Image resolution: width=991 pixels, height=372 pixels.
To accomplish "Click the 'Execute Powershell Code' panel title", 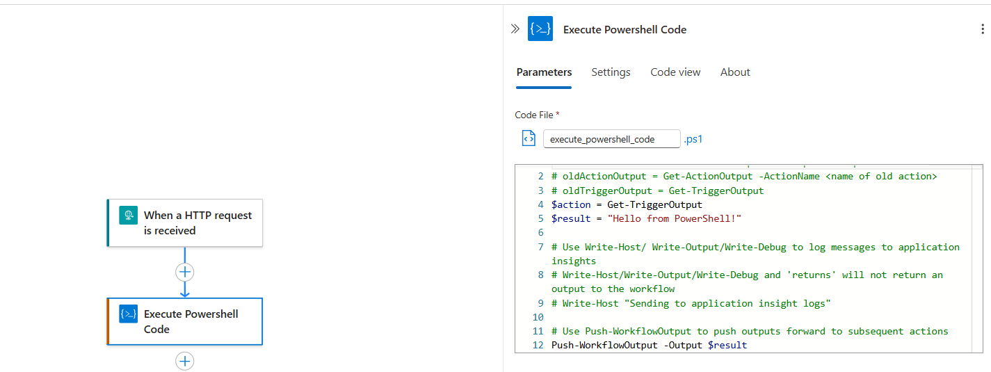I will tap(625, 29).
